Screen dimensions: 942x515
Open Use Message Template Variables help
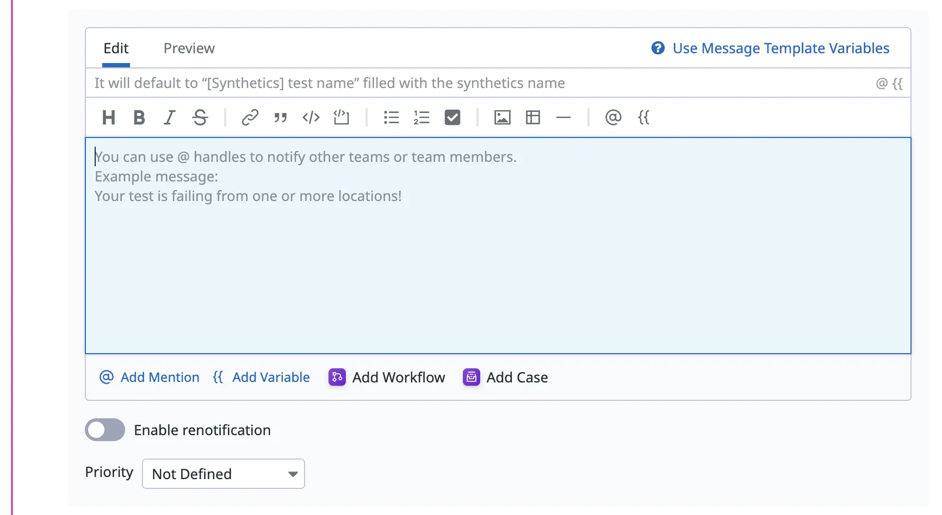click(x=770, y=48)
